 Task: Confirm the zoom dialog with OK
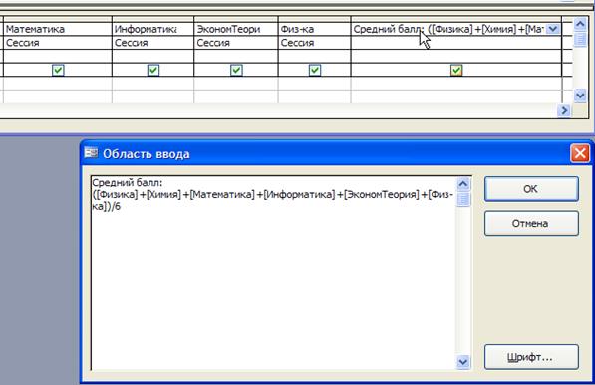tap(531, 189)
